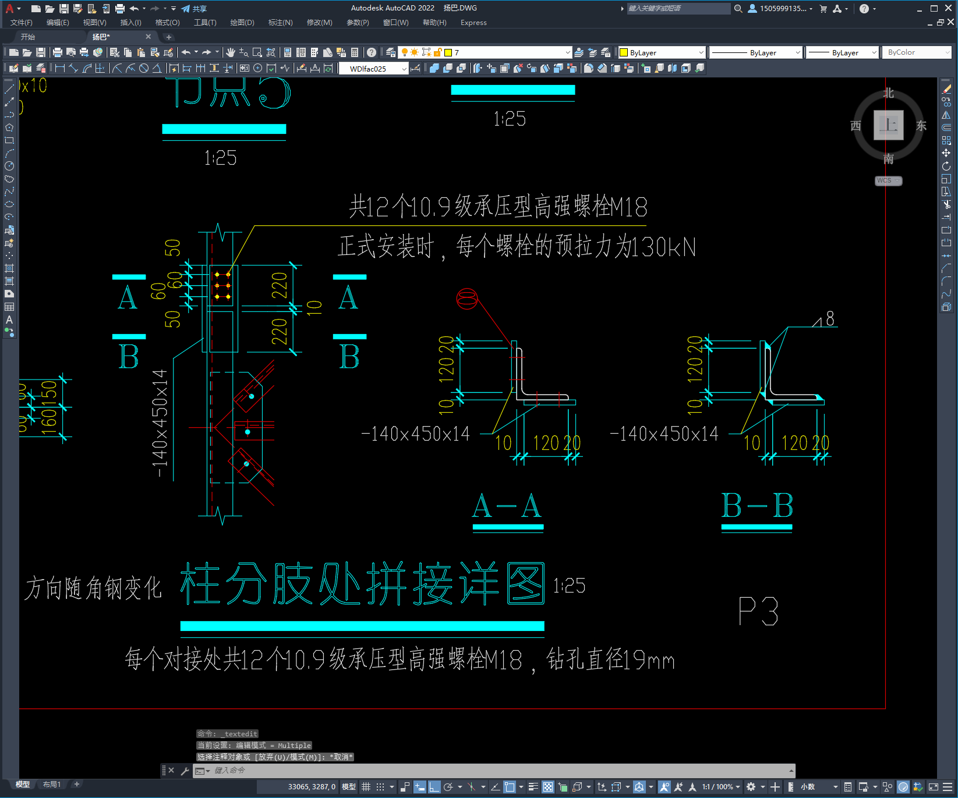Click the Radius dimension tool icon

click(x=117, y=68)
